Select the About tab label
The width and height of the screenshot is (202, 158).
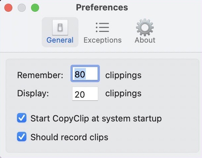tap(145, 40)
